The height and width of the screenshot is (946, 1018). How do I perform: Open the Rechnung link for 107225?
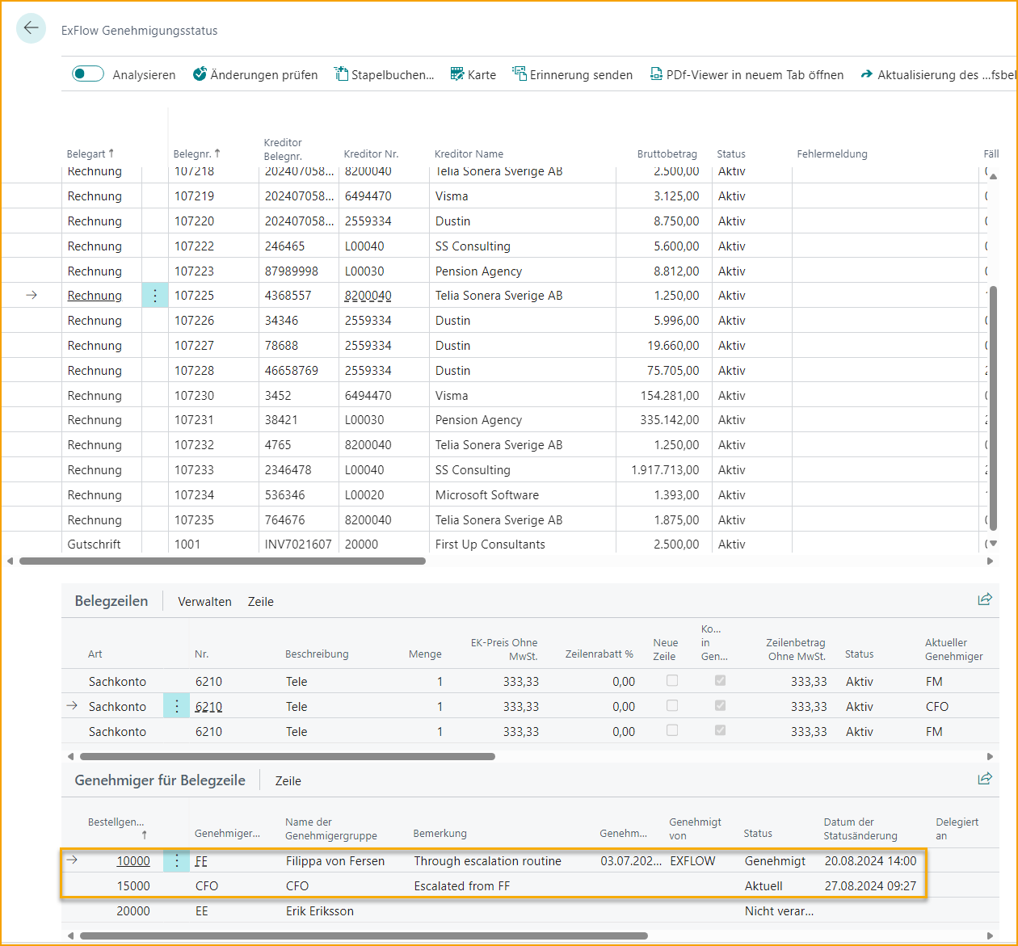pos(95,296)
